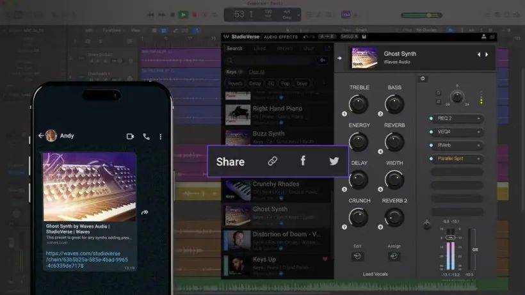Screen dimensions: 525x295
Task: Select the Buzz Synth preset
Action: tap(278, 136)
